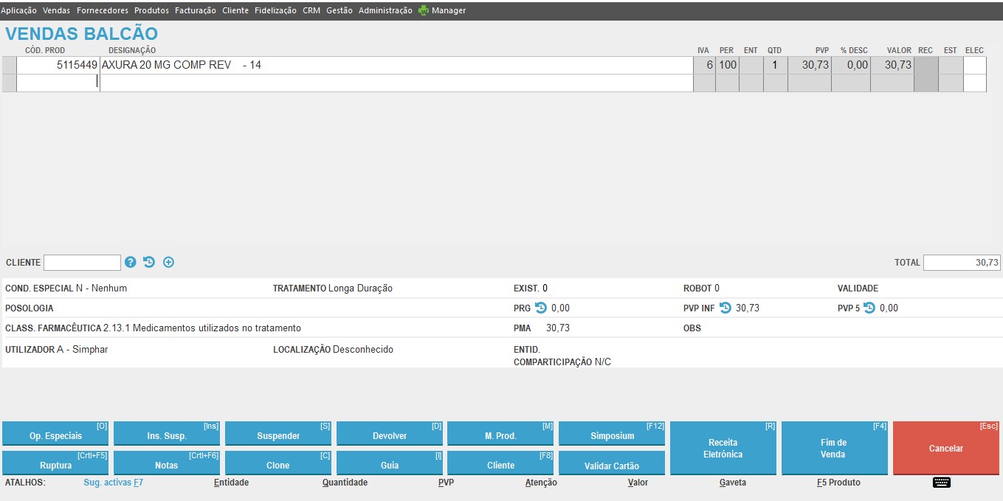The height and width of the screenshot is (501, 1003).
Task: Click the Suspender button
Action: coord(278,435)
